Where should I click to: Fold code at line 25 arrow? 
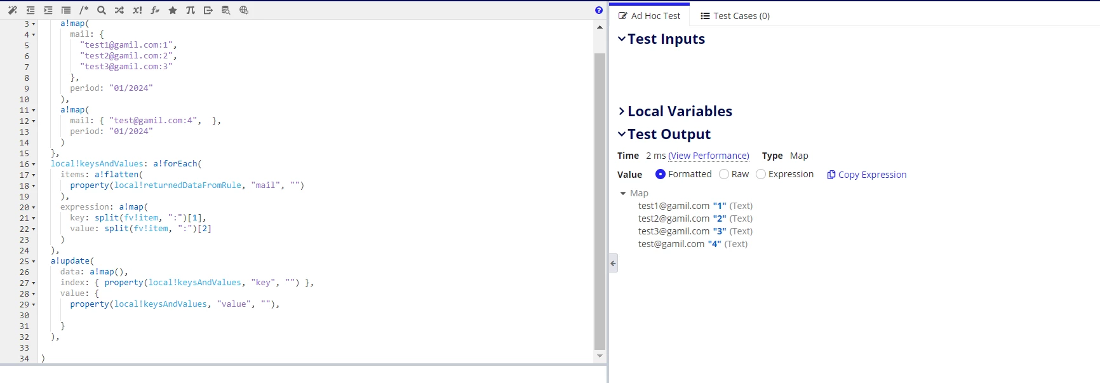pos(34,262)
